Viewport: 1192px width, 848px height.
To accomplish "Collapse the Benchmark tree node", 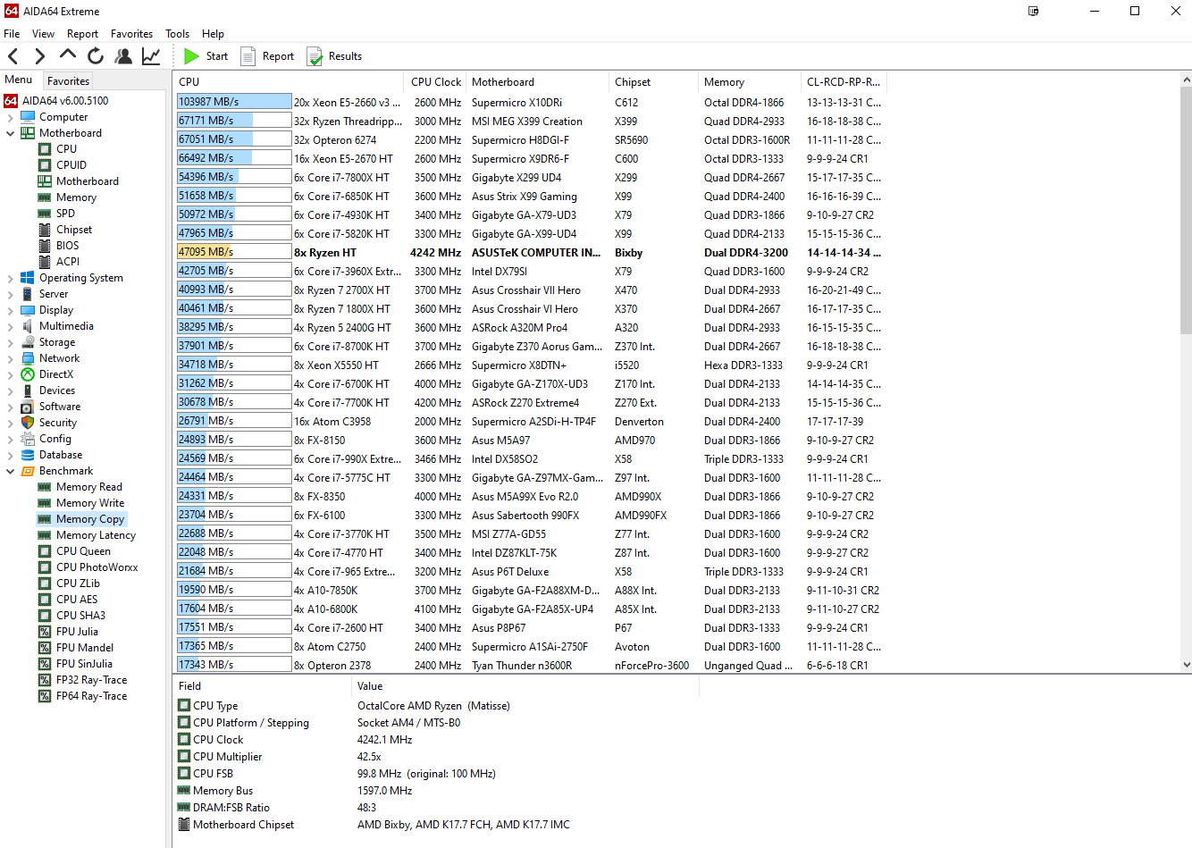I will click(x=10, y=471).
